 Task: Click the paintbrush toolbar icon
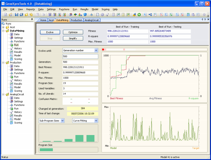134,15
